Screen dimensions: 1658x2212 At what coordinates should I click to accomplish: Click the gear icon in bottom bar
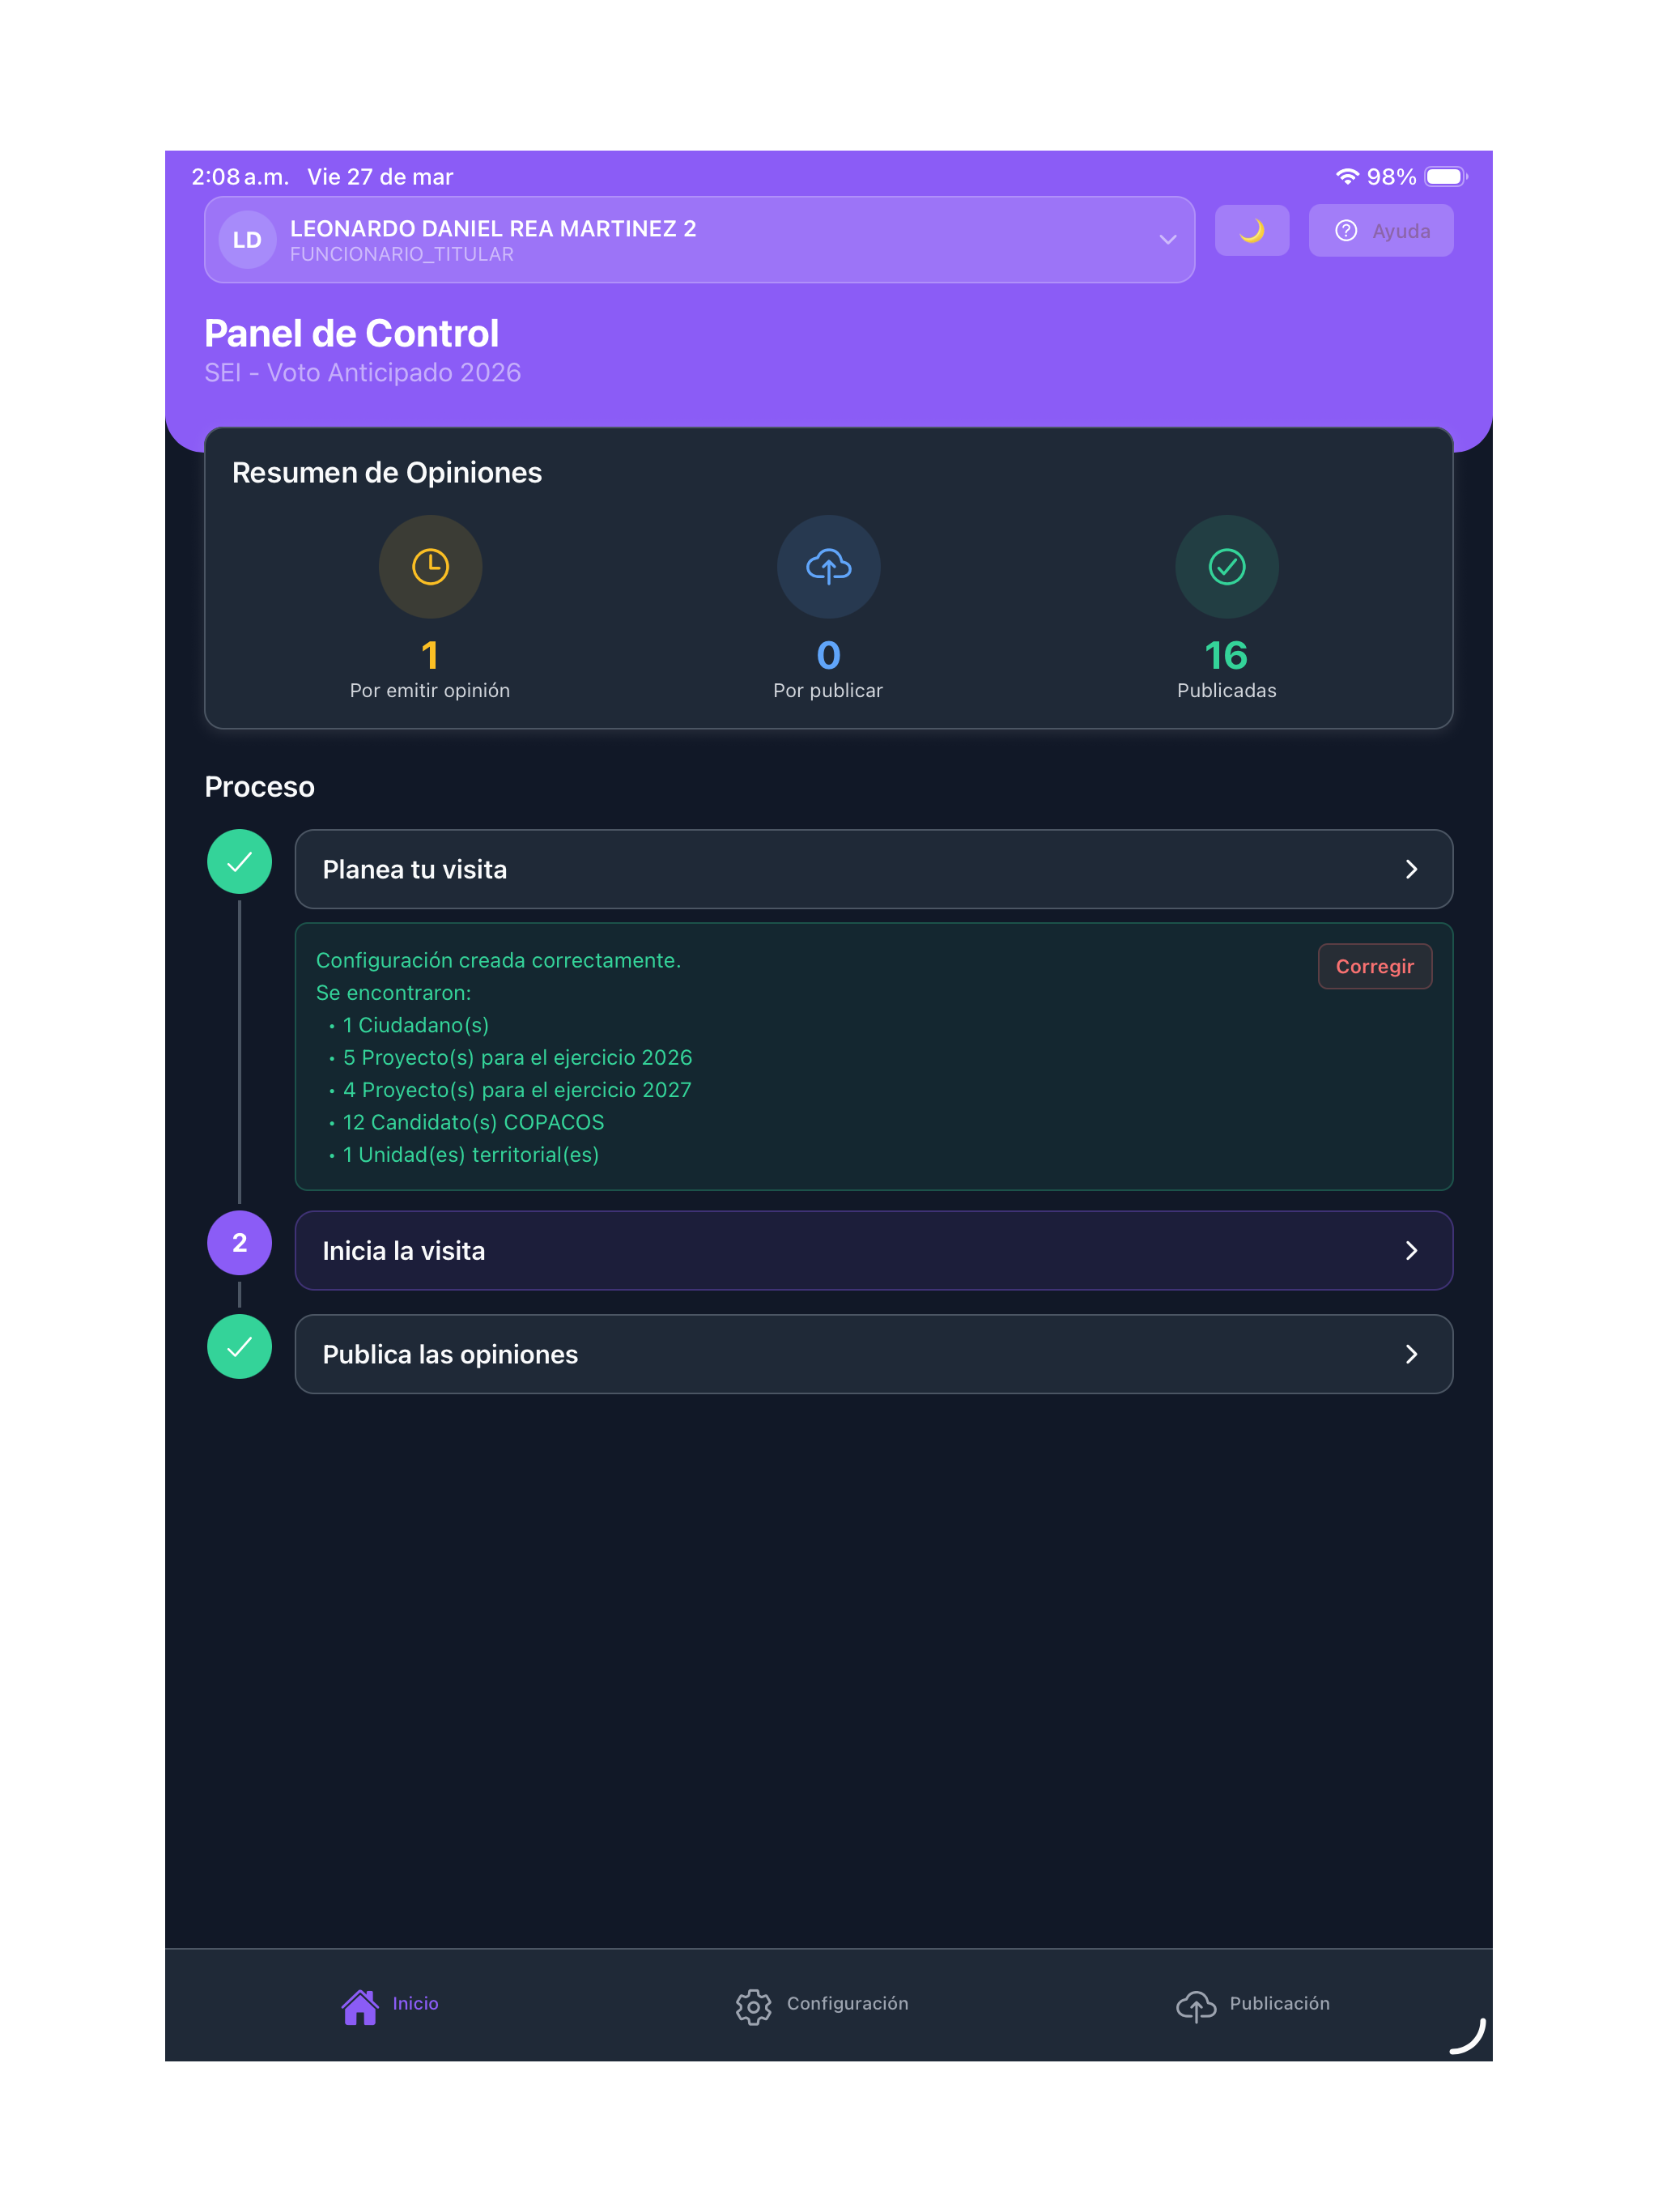753,2006
